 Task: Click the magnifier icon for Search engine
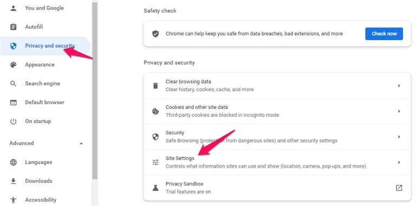(13, 83)
